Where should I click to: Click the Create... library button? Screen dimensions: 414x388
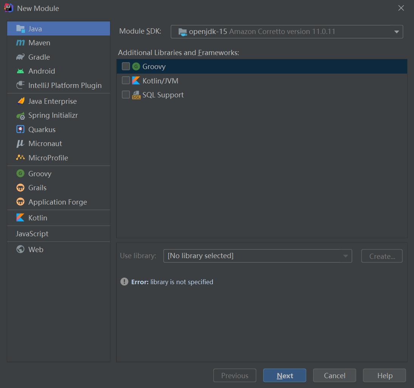click(382, 256)
